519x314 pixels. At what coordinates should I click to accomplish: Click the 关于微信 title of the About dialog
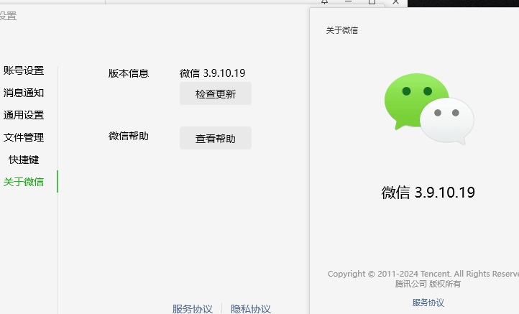point(342,30)
